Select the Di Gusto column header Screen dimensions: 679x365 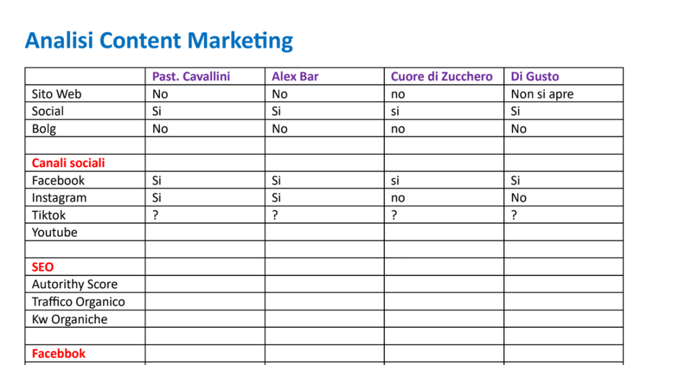pos(535,76)
